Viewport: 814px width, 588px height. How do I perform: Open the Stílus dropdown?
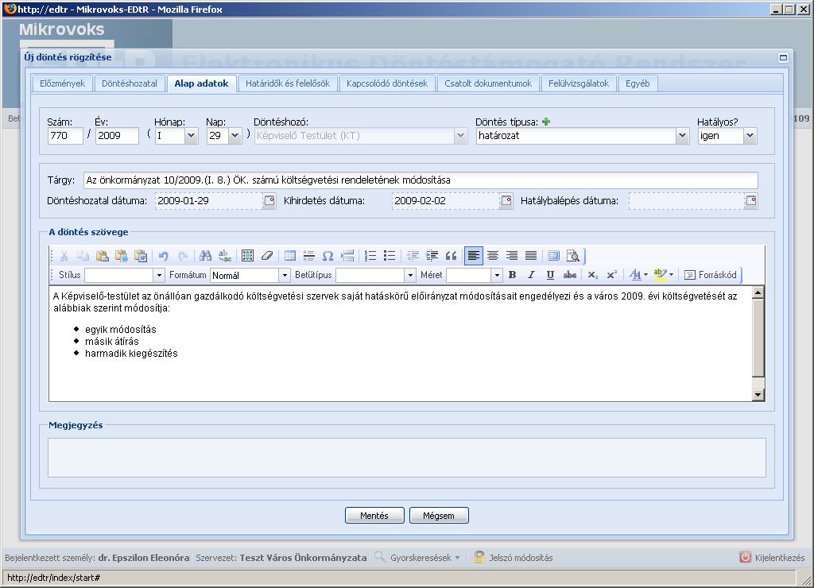[x=159, y=276]
